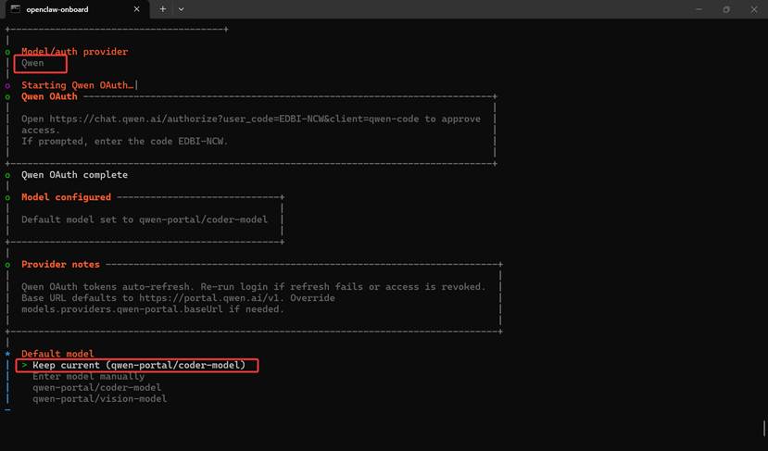768x451 pixels.
Task: Click the "Qwen OAuth" box title
Action: [x=49, y=96]
